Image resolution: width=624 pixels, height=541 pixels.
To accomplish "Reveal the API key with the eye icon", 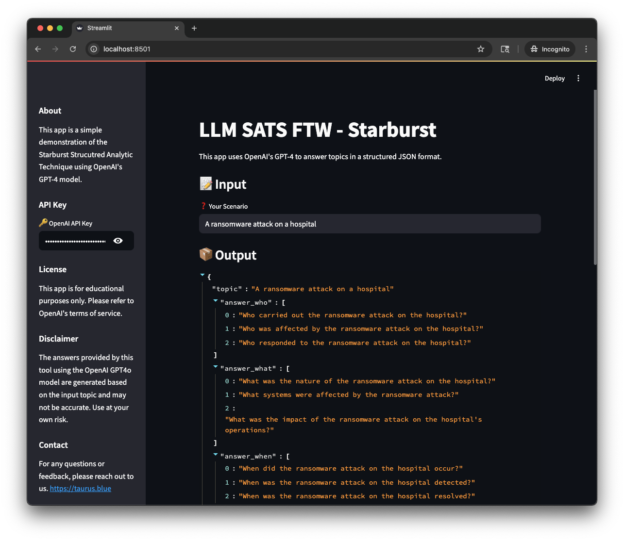I will click(x=118, y=241).
